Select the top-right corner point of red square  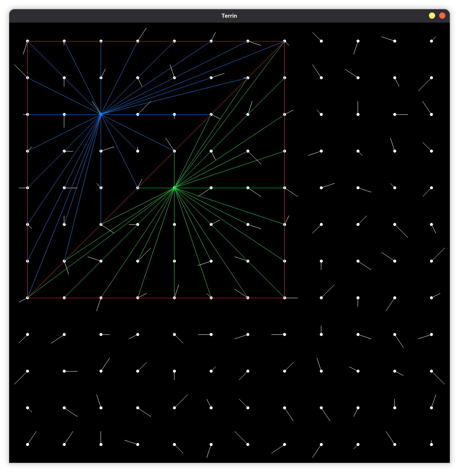click(x=285, y=41)
